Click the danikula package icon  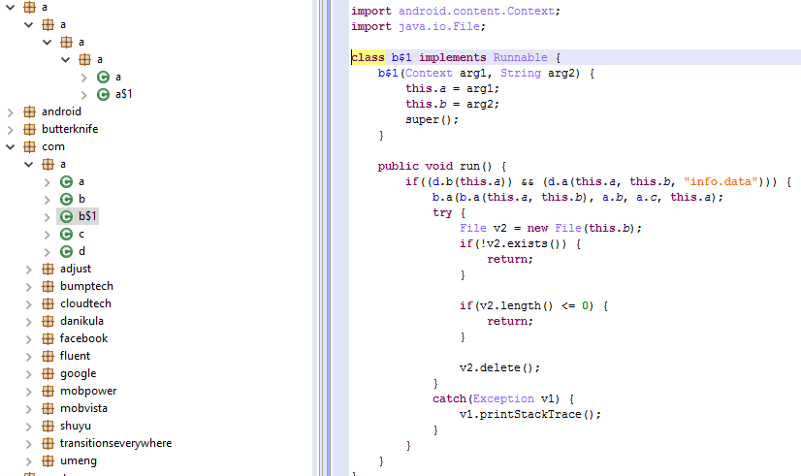pos(48,321)
